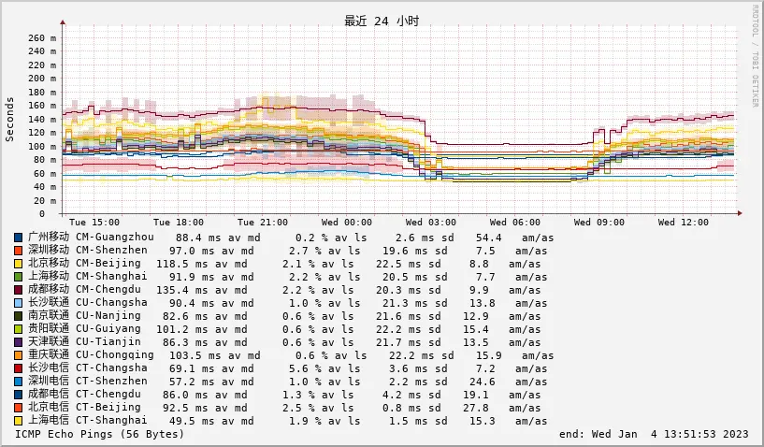This screenshot has width=764, height=447.
Task: Click the Tue 21:00 time axis label
Action: [x=262, y=222]
